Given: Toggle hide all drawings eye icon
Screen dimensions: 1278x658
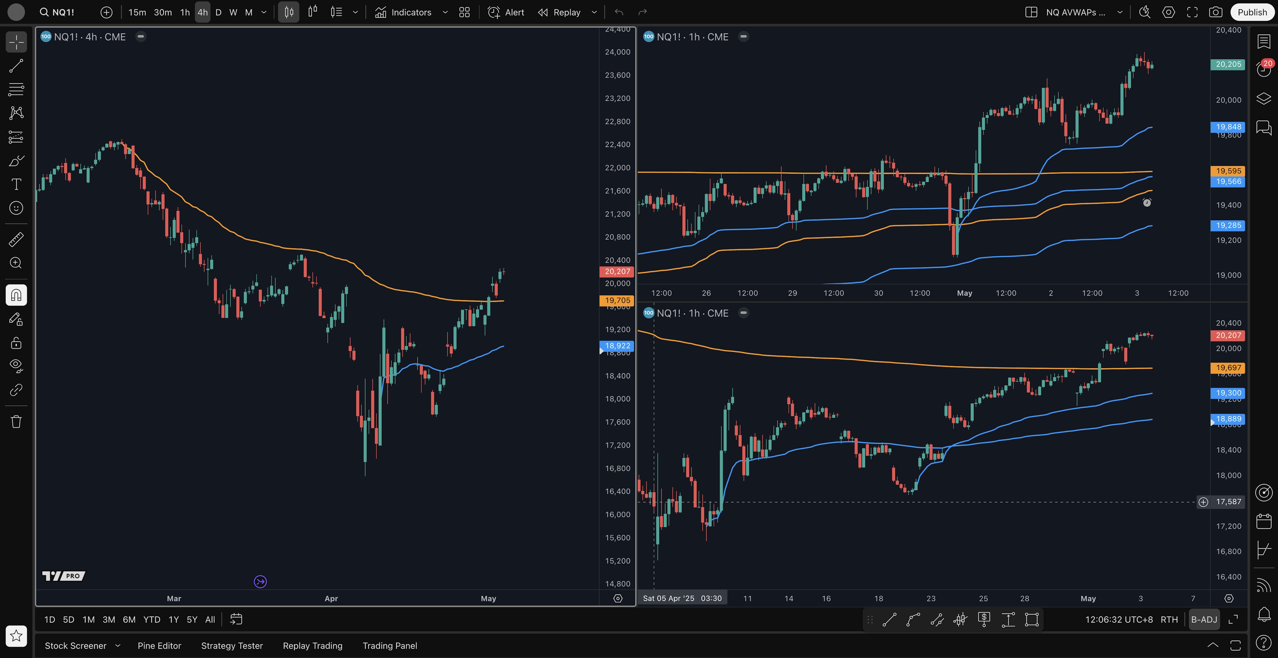Looking at the screenshot, I should tap(16, 366).
